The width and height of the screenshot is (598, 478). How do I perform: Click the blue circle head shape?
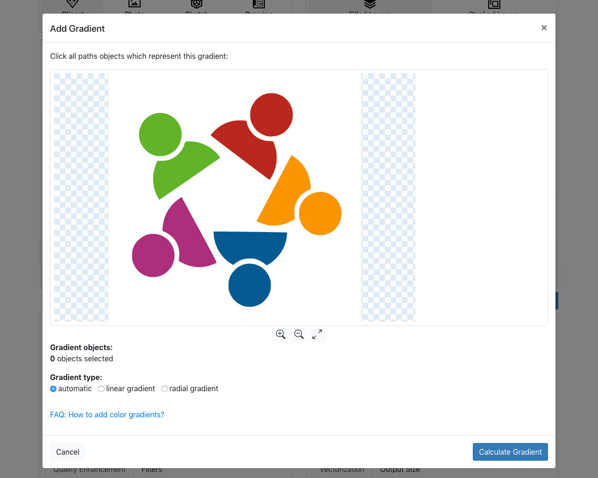tap(249, 285)
